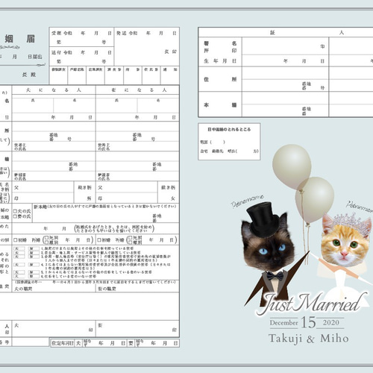Click the 日中連絡のとれるところ contact box
The image size is (373, 373).
coord(229,141)
